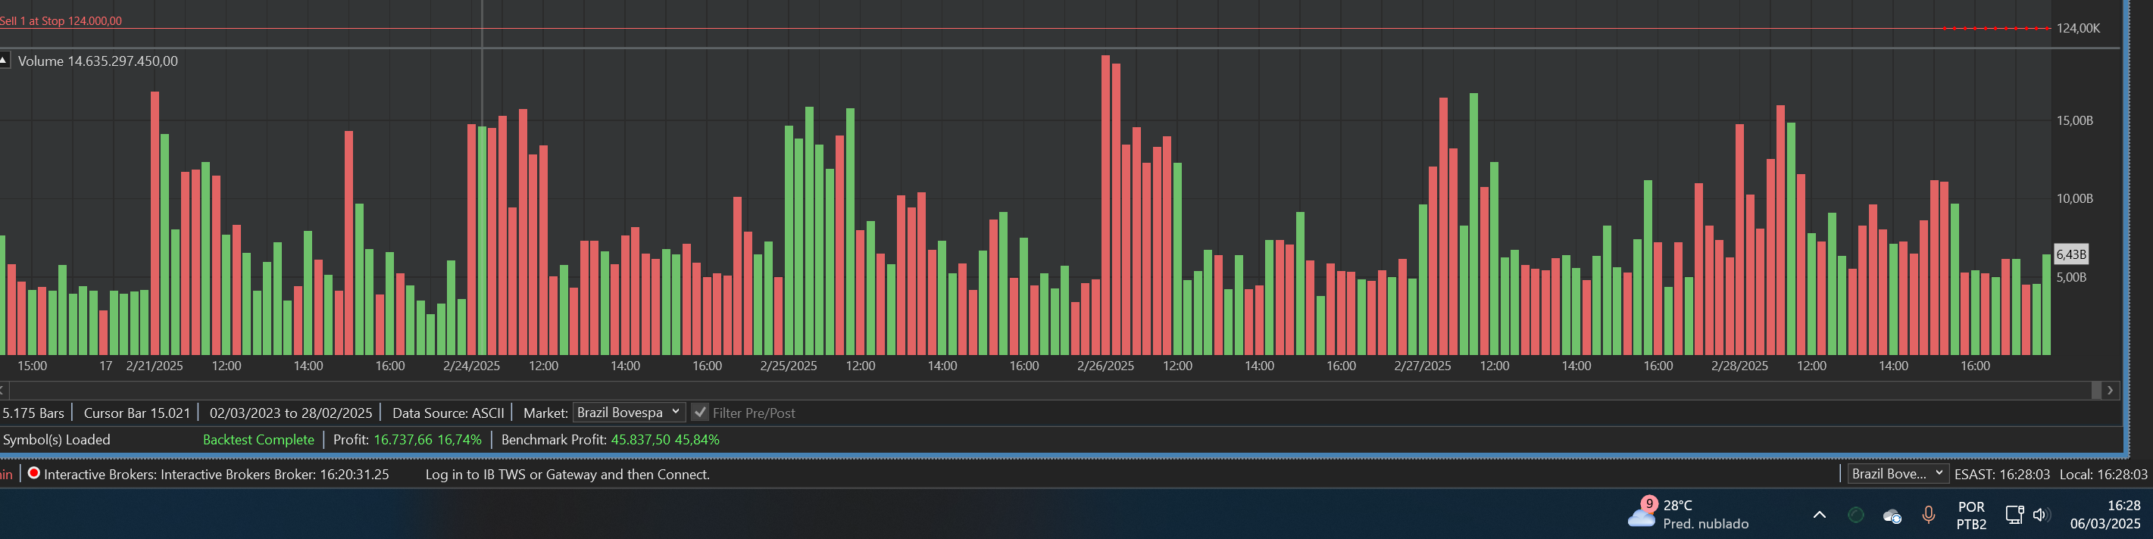The image size is (2153, 539).
Task: Click the microphone icon in system tray
Action: [1928, 515]
